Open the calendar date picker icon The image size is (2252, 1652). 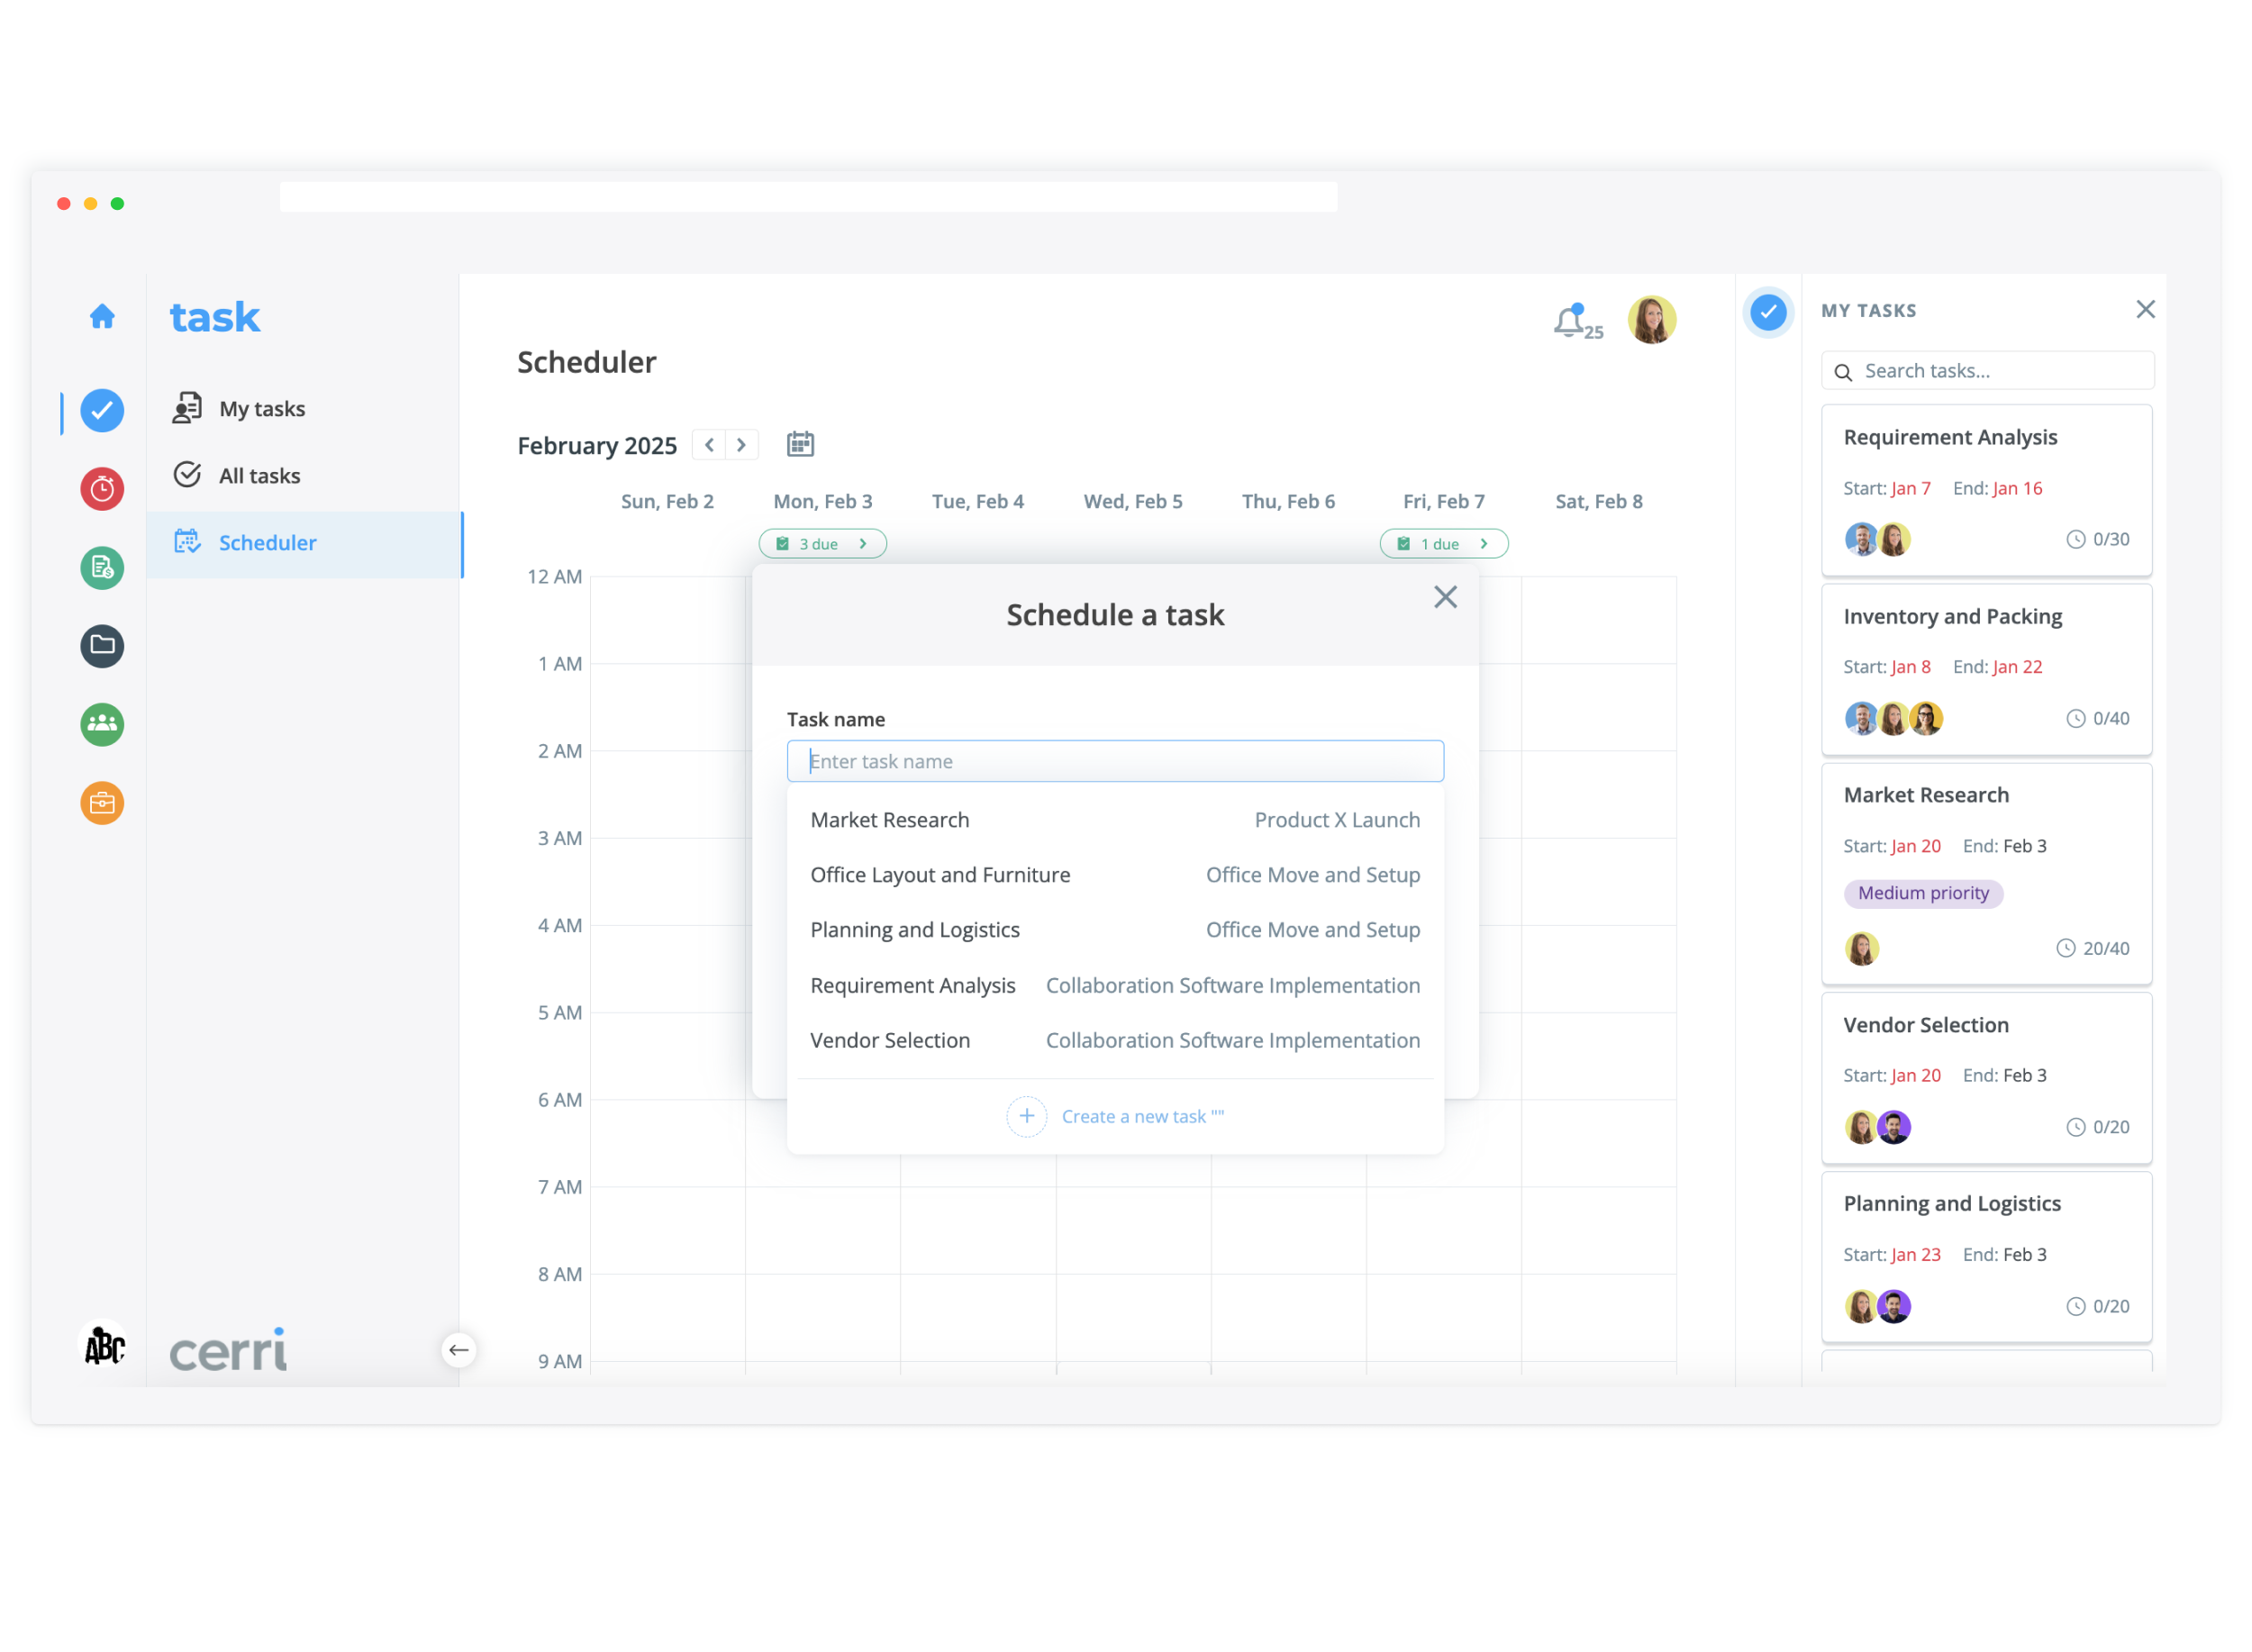coord(800,444)
